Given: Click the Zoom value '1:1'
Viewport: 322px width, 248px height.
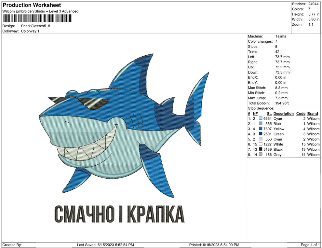Looking at the screenshot, I should click(311, 24).
